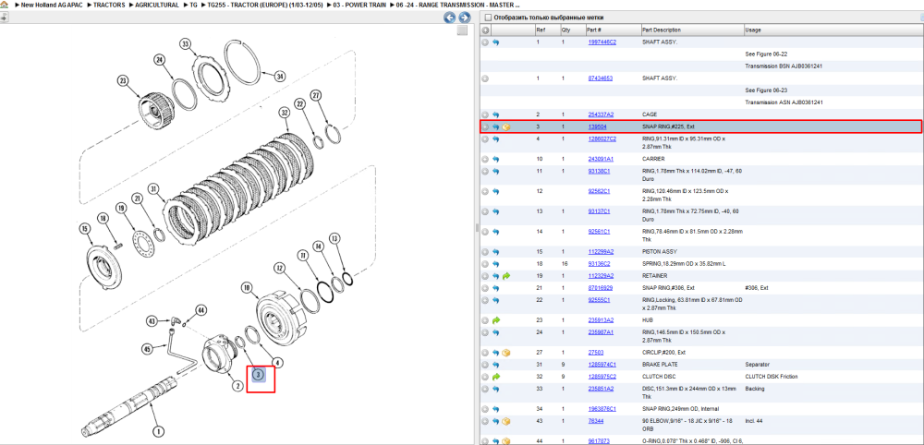Click the next figure blue arrow button

[x=465, y=18]
